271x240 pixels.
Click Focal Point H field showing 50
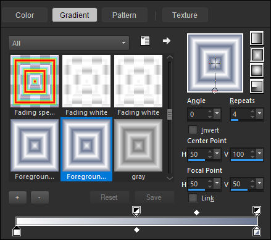pyautogui.click(x=198, y=184)
